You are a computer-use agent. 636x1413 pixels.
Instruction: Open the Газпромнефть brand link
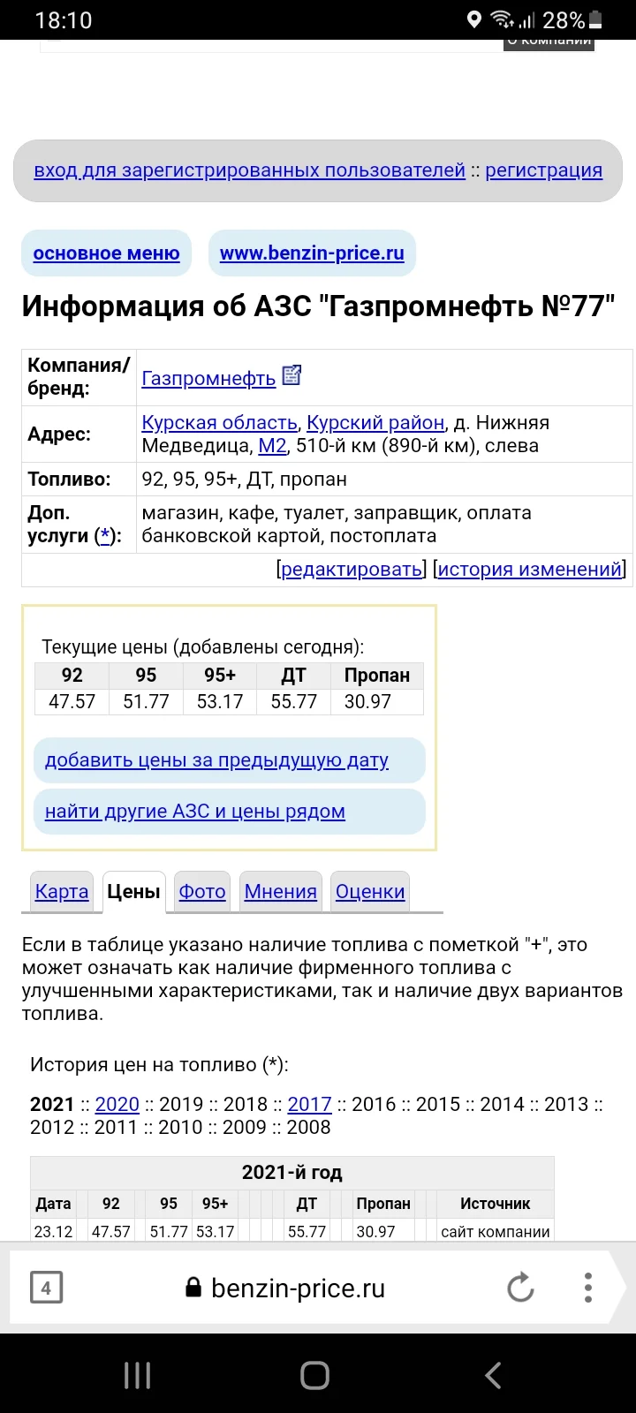point(208,378)
